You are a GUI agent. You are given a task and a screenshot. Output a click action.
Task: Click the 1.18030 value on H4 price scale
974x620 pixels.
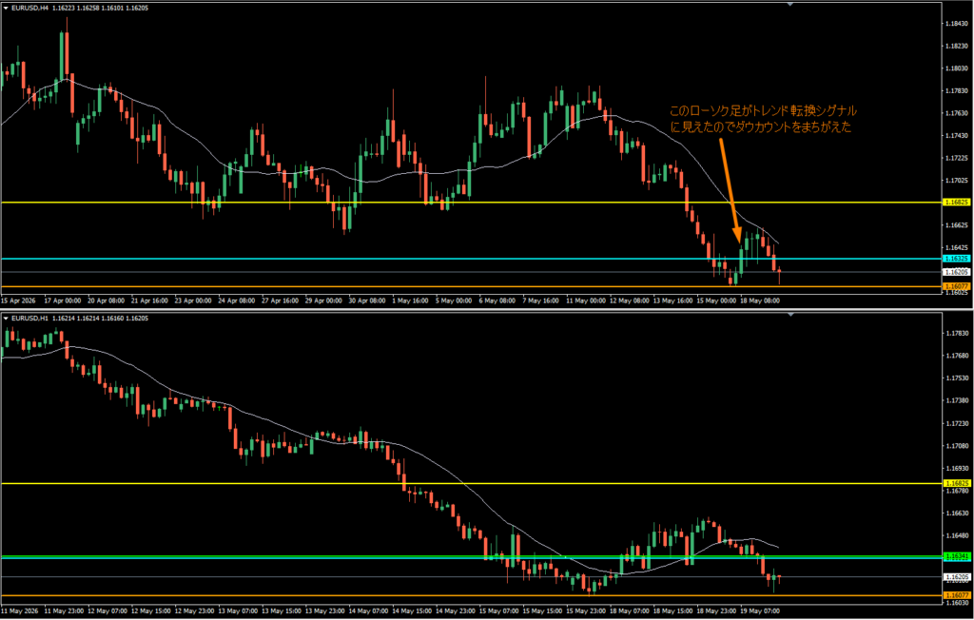[955, 68]
